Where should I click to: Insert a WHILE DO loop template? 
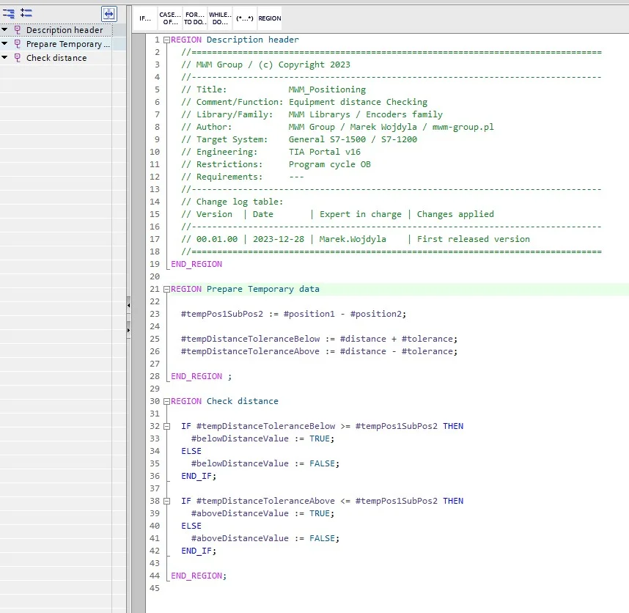tap(220, 18)
